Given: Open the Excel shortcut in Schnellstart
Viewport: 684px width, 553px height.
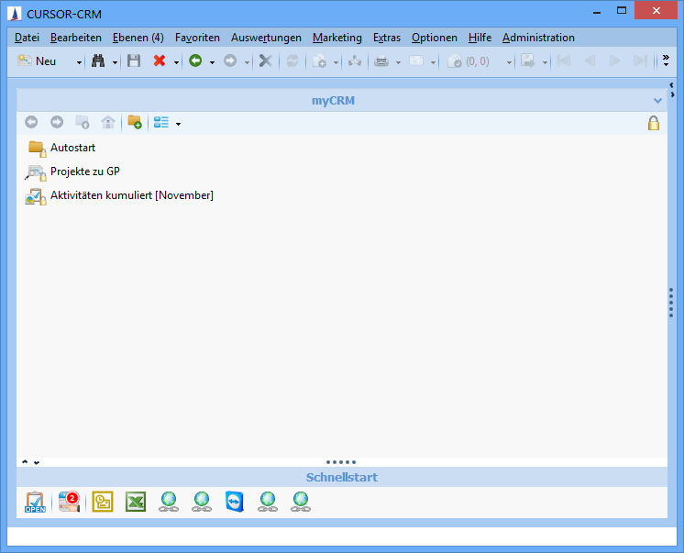Looking at the screenshot, I should [136, 502].
